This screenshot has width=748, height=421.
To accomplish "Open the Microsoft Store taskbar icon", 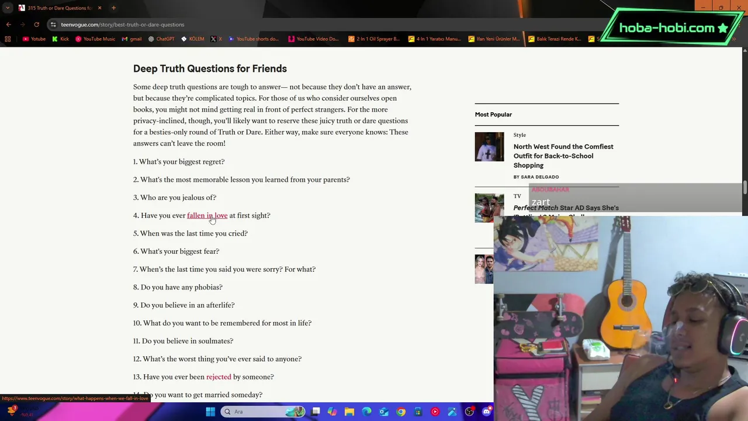I will coord(418,412).
